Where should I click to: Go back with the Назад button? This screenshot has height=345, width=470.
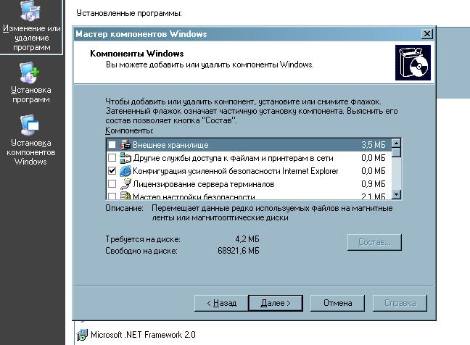pos(221,303)
